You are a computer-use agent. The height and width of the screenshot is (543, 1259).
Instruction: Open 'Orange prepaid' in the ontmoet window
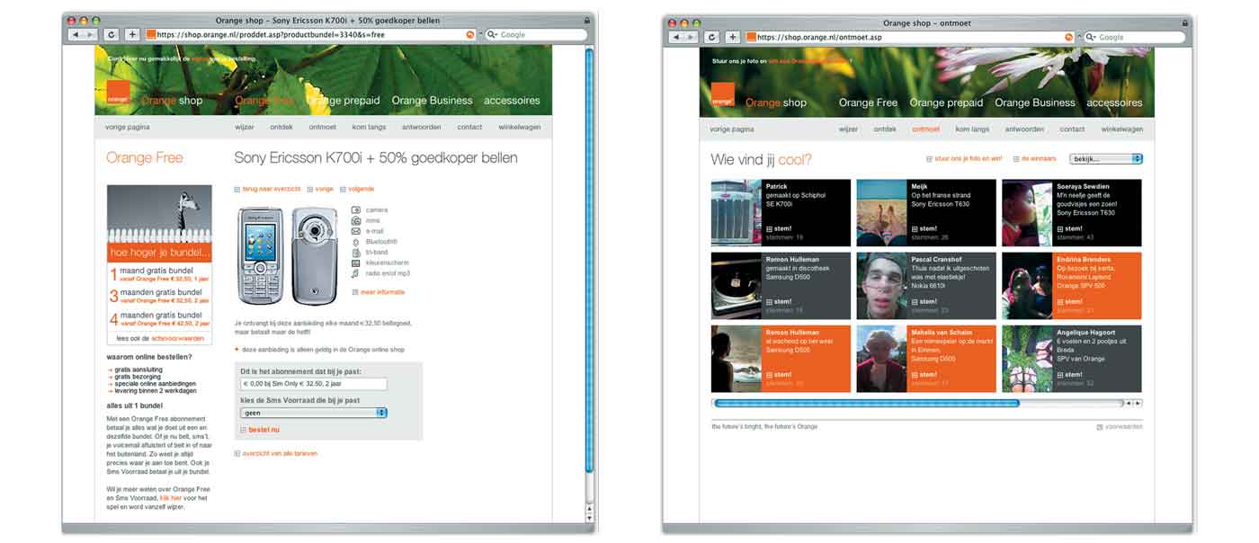[946, 102]
